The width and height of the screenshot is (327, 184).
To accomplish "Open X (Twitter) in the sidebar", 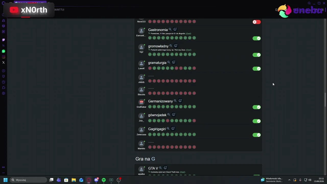I will coord(4,63).
